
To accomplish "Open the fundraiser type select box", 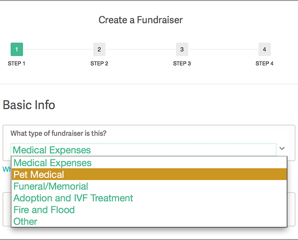I will [x=143, y=150].
